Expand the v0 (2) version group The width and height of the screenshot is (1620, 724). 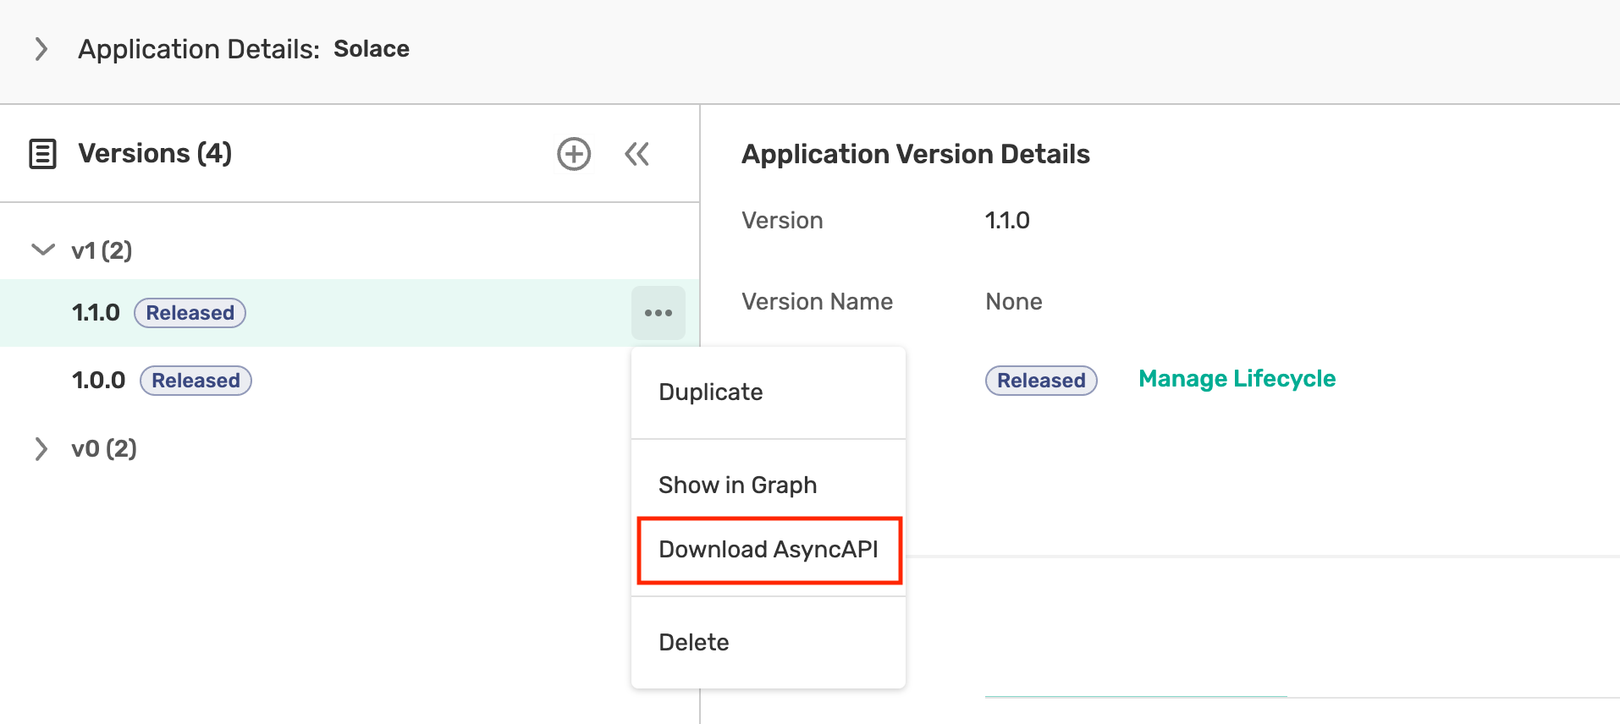click(x=41, y=448)
